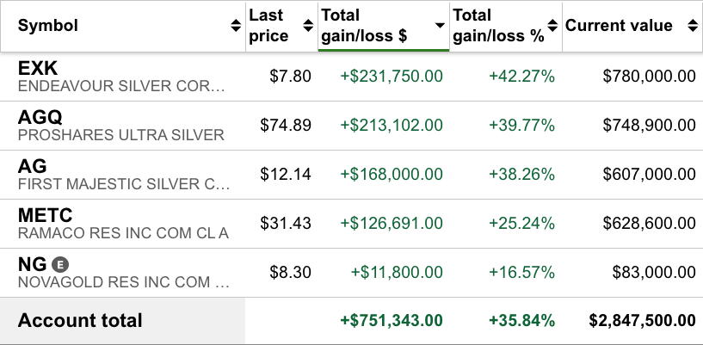Click the Endeavour Silver company name
This screenshot has width=703, height=345.
[x=121, y=87]
